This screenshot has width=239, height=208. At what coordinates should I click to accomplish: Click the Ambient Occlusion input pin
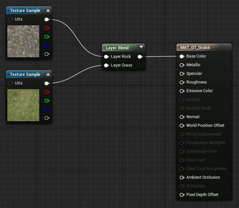[182, 178]
